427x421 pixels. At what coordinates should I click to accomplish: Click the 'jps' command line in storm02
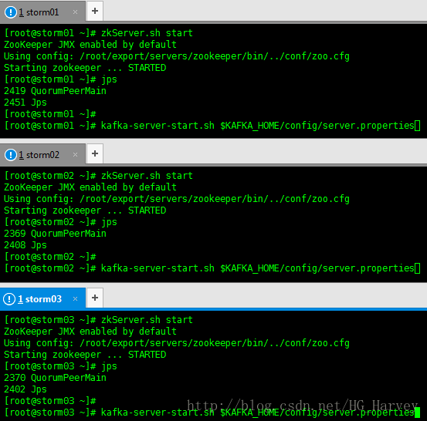pyautogui.click(x=61, y=222)
